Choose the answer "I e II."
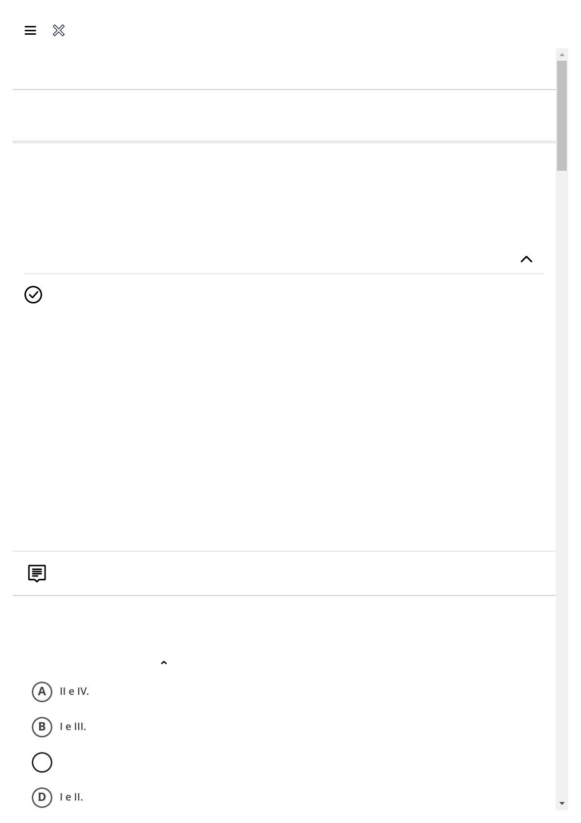 (x=71, y=798)
